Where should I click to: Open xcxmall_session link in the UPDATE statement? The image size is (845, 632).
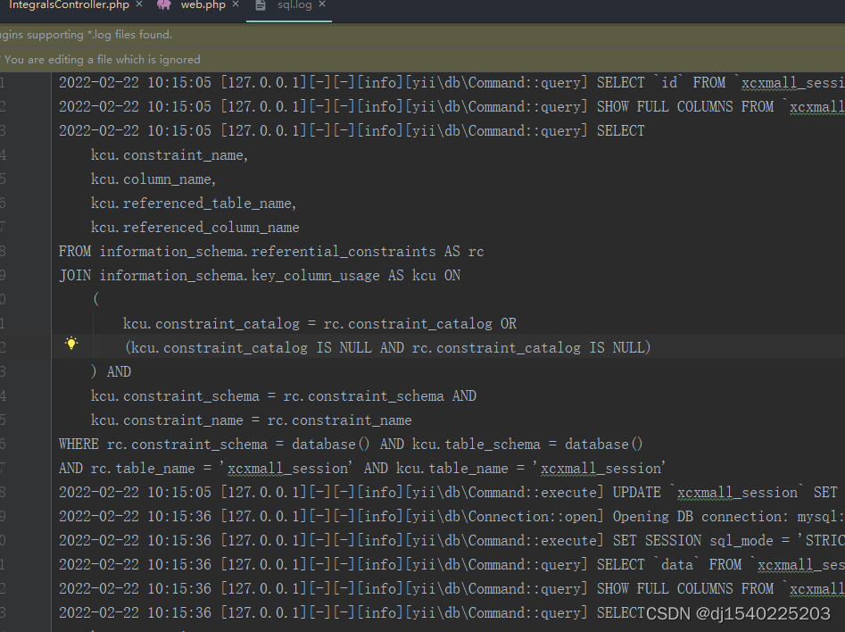[x=737, y=492]
